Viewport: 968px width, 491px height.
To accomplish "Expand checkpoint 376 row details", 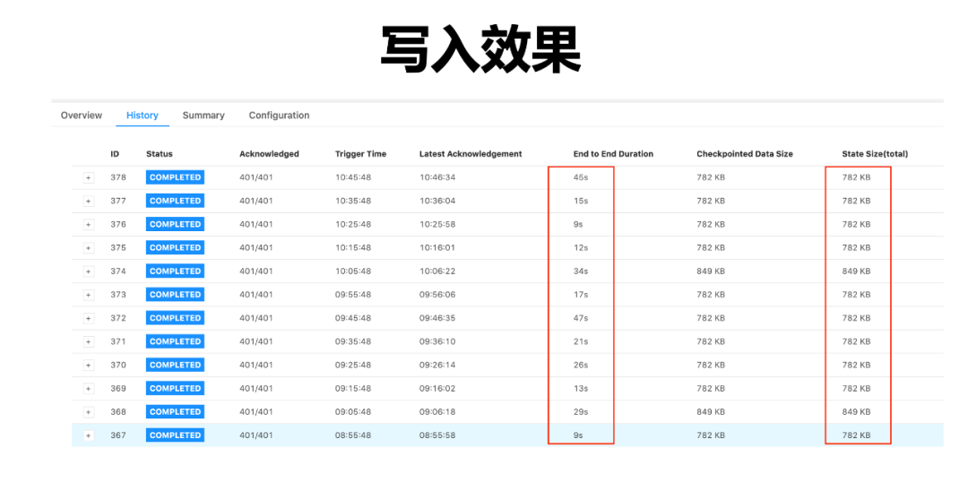I will point(88,225).
